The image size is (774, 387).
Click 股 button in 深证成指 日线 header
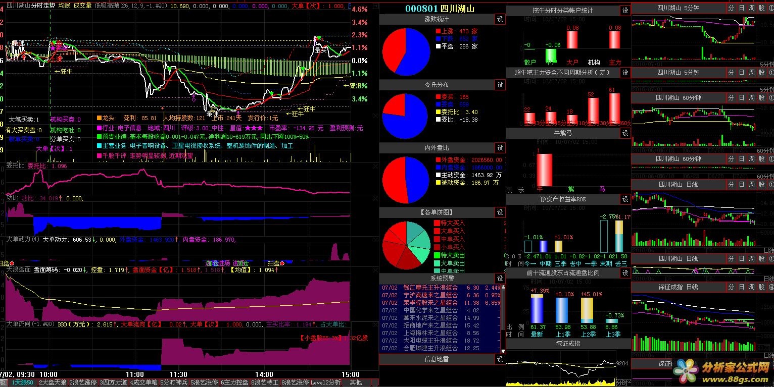tap(761, 287)
